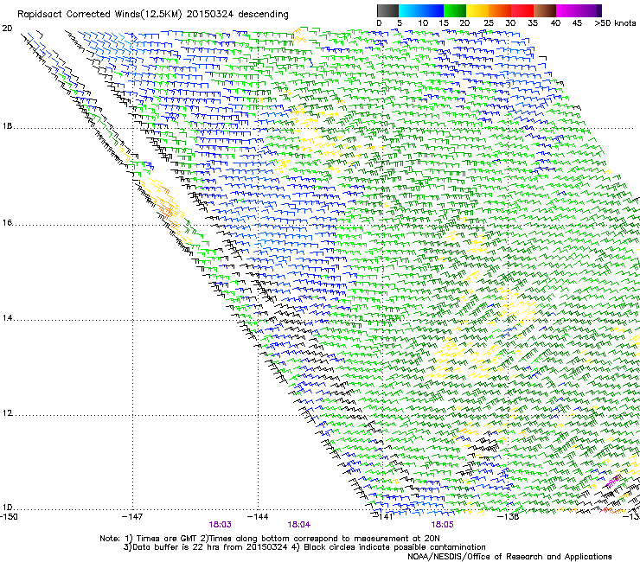Click the text 'Black circles indicate possible contamination'

(x=394, y=547)
